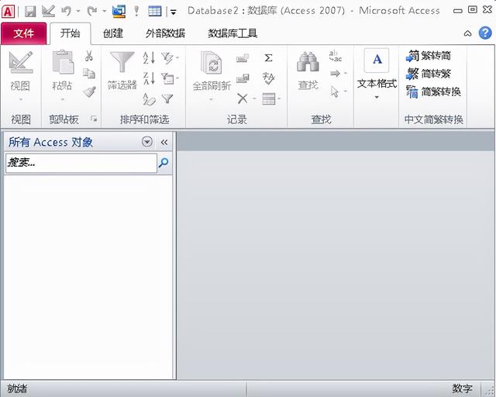Click the 所有 Access 对象 pane header
496x397 pixels.
pyautogui.click(x=50, y=142)
